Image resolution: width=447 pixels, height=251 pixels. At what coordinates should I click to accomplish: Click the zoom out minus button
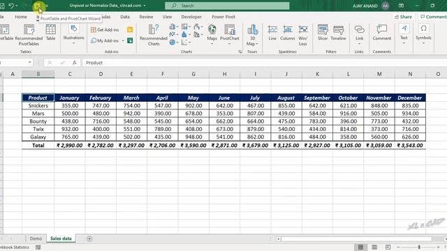point(398,247)
